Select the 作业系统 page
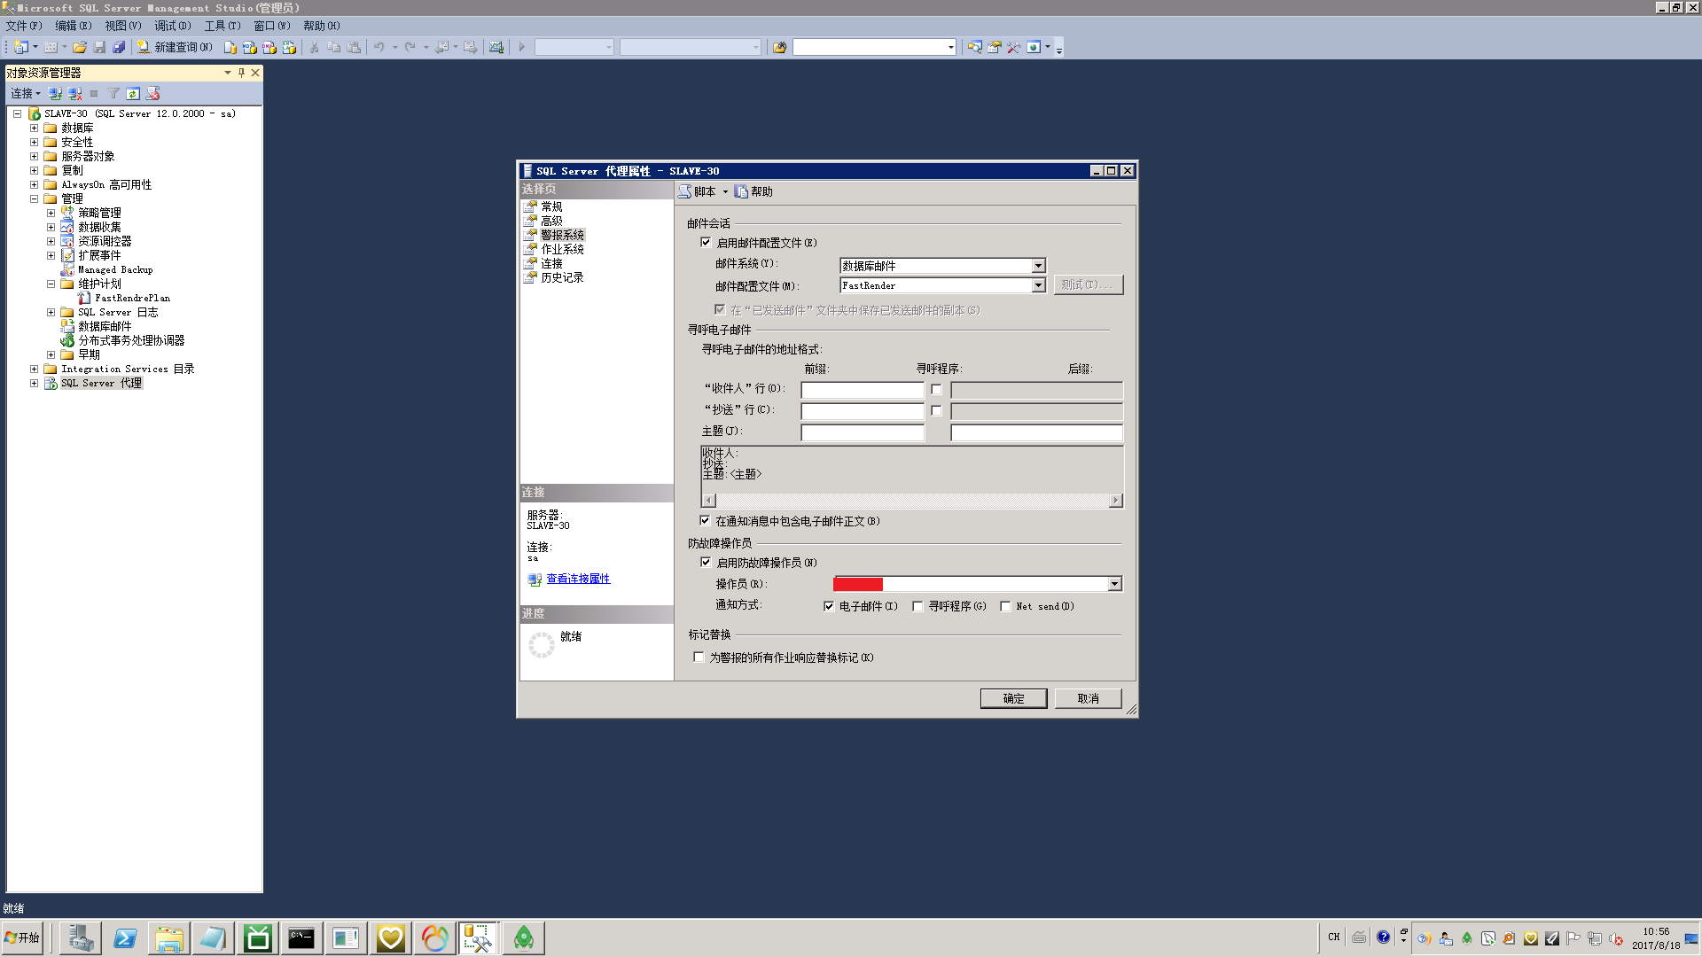 click(562, 249)
